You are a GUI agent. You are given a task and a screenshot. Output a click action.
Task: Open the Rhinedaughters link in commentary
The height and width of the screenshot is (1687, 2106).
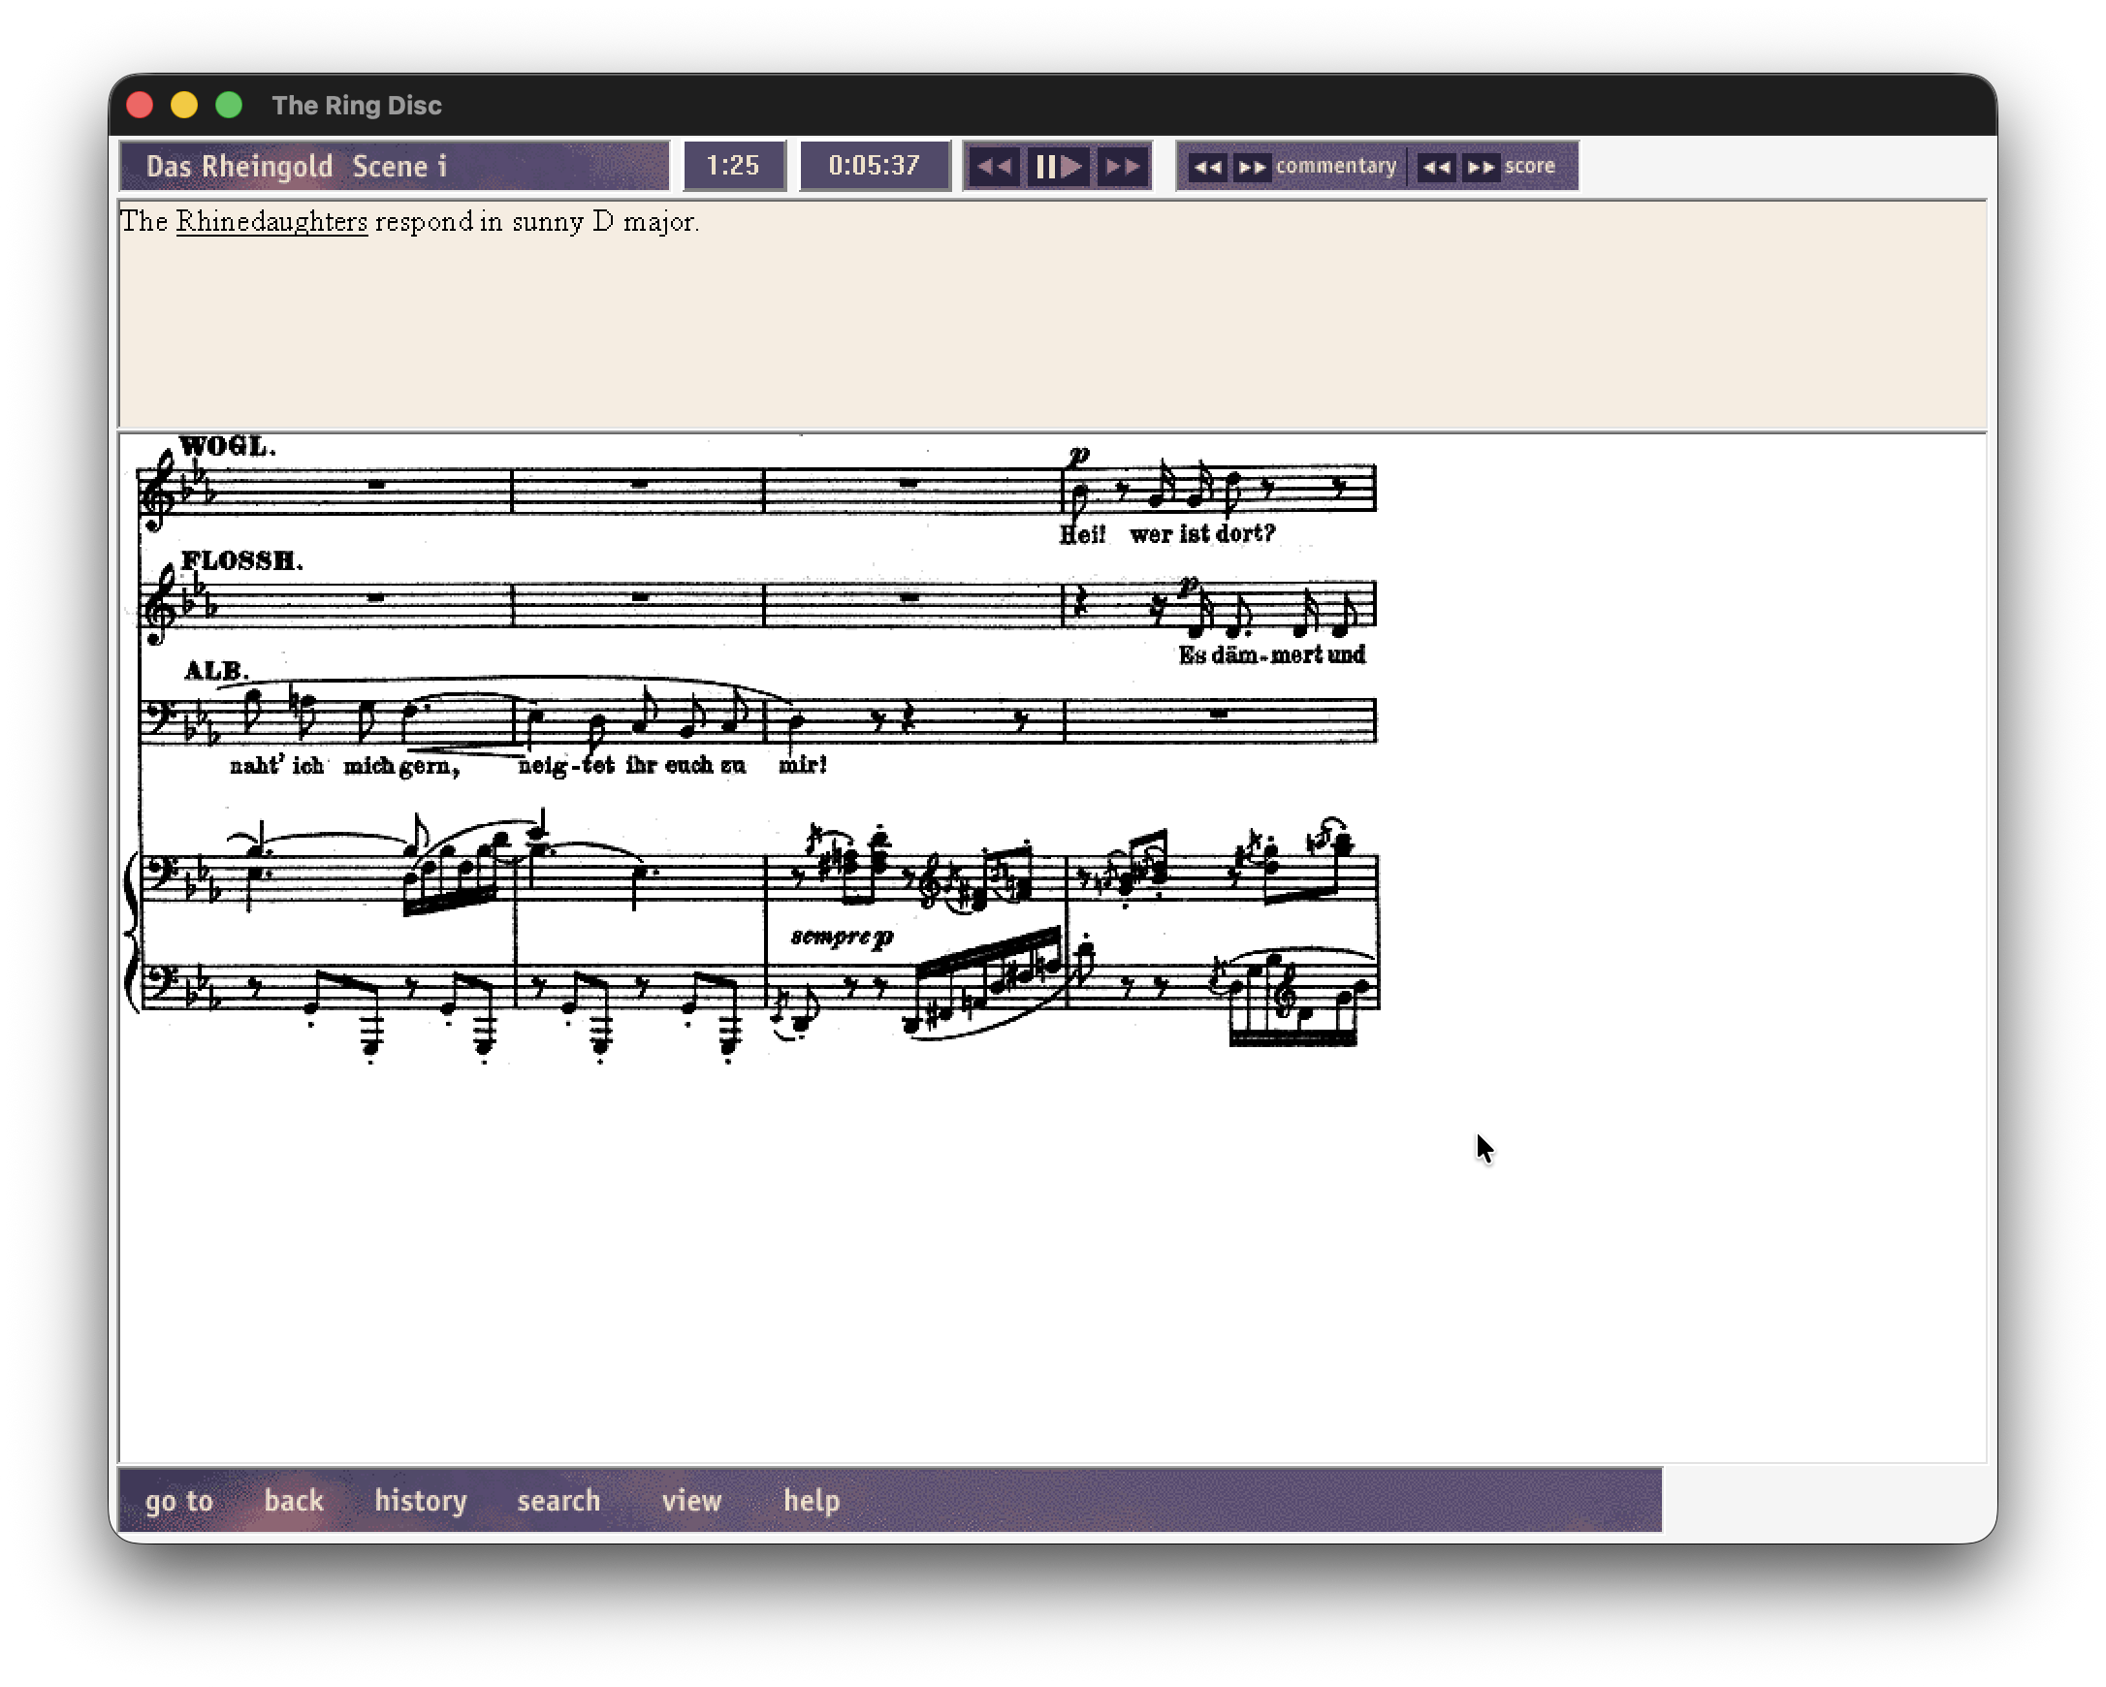(271, 222)
